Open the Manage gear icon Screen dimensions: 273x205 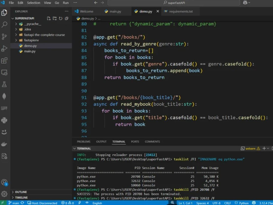click(x=4, y=194)
